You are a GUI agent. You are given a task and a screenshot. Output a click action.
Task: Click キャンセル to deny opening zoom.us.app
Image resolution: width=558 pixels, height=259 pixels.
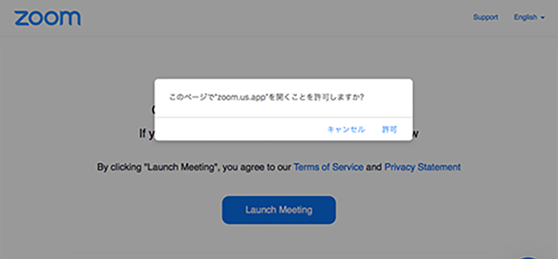point(346,129)
